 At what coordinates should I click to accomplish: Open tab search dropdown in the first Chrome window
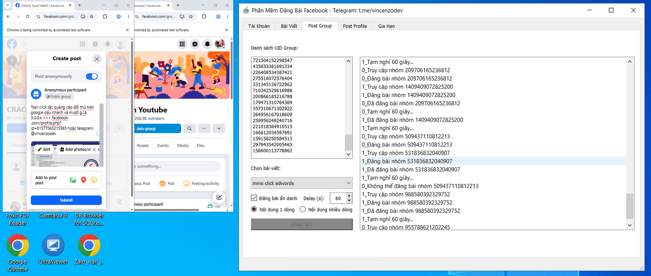tap(8, 5)
